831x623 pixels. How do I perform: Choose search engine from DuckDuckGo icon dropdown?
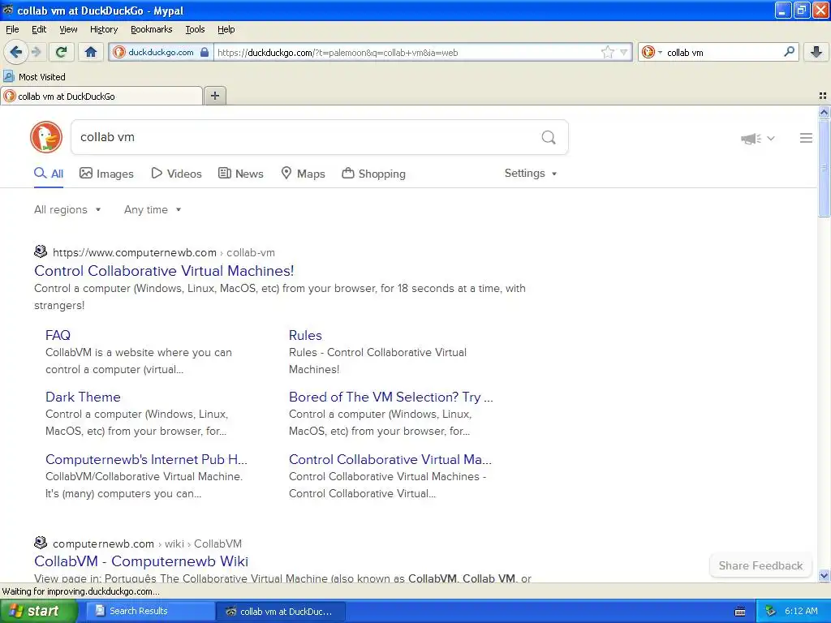652,52
